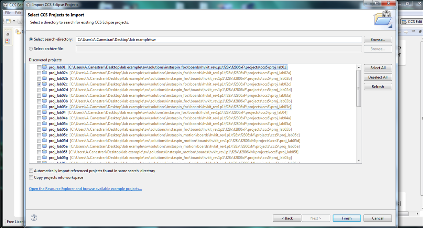This screenshot has height=228, width=423.
Task: Enable Copy projects into workspace option
Action: pos(31,177)
